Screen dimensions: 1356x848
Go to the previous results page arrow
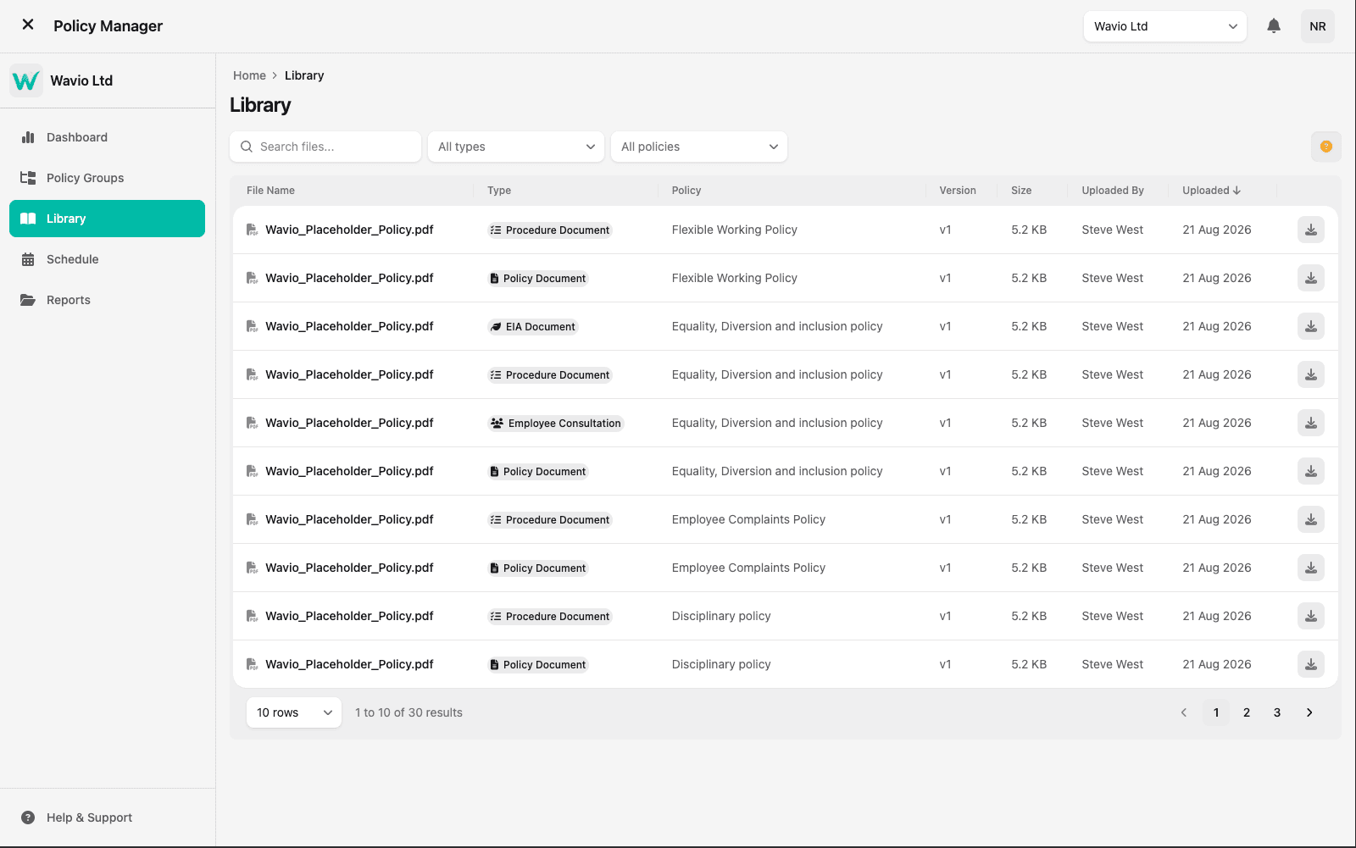click(1184, 712)
